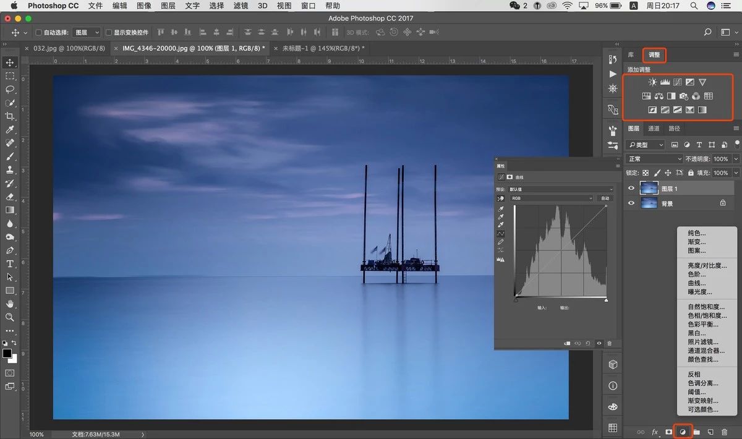742x439 pixels.
Task: Select the Move tool in the toolbar
Action: pos(10,62)
